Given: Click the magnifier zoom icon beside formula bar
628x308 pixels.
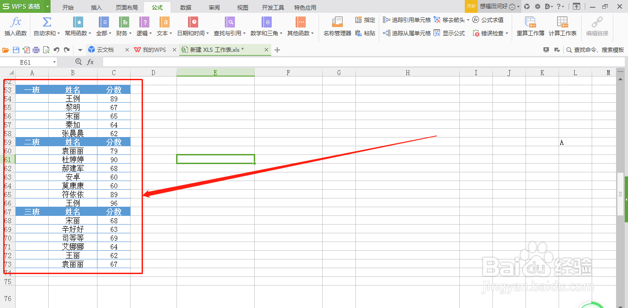Looking at the screenshot, I should click(x=78, y=62).
